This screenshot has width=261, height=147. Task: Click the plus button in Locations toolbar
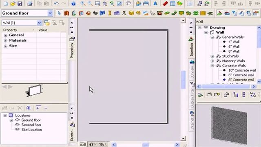click(38, 108)
